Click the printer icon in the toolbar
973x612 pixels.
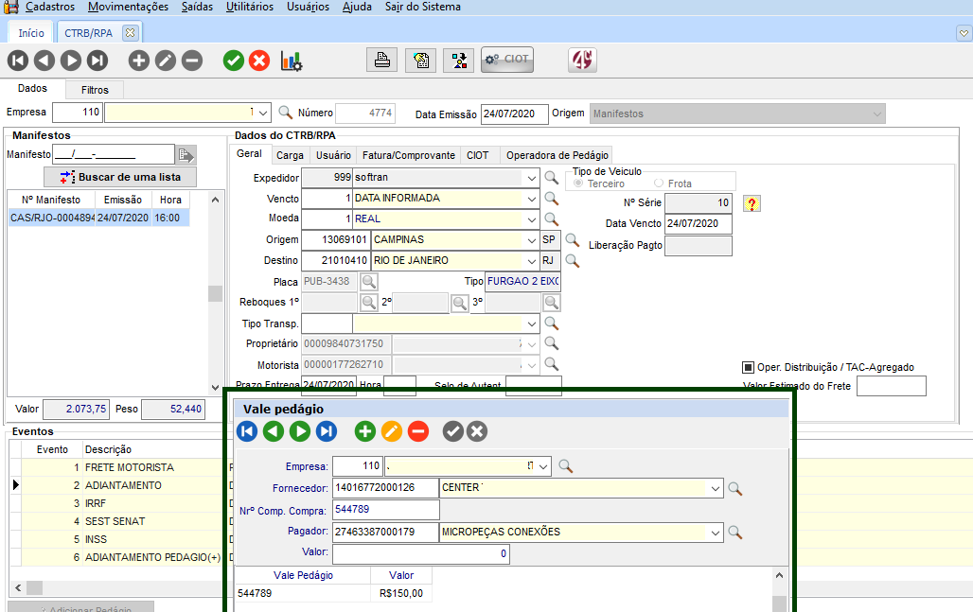pos(381,61)
